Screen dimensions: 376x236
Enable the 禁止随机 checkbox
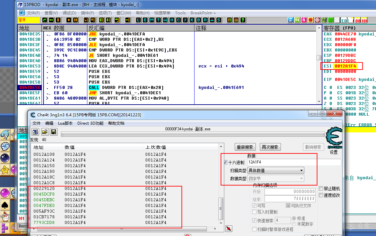[321, 189]
